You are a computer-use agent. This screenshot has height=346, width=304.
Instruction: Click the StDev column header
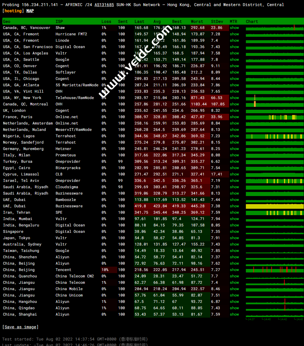click(x=217, y=22)
